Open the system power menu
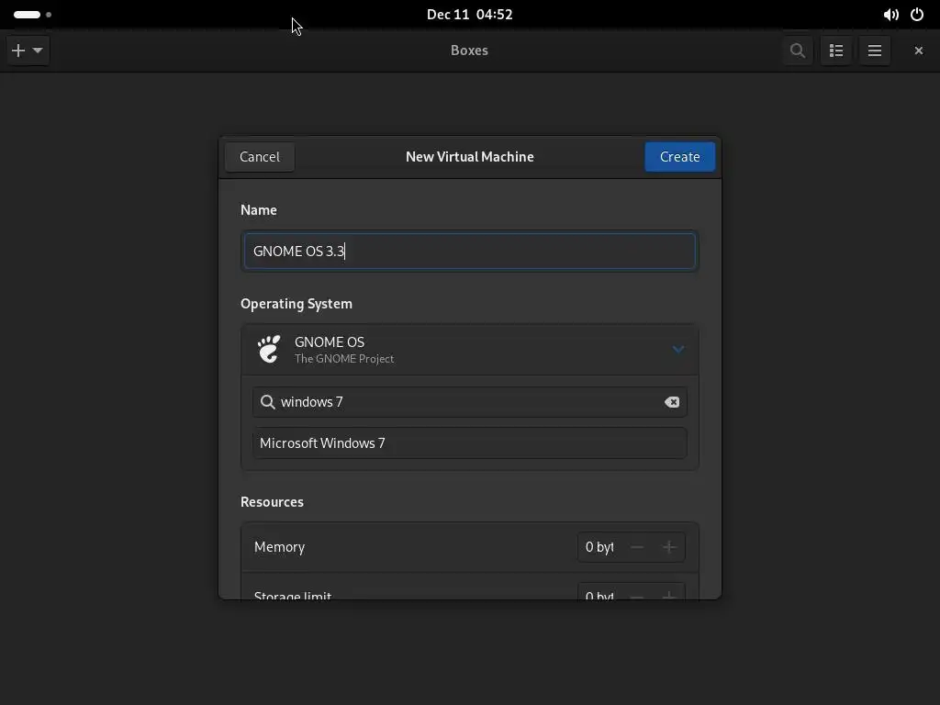 click(x=917, y=15)
